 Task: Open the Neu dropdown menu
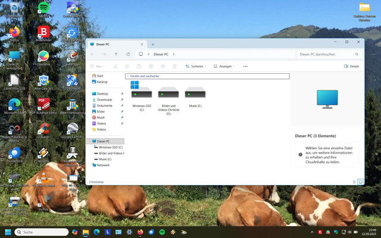(97, 66)
